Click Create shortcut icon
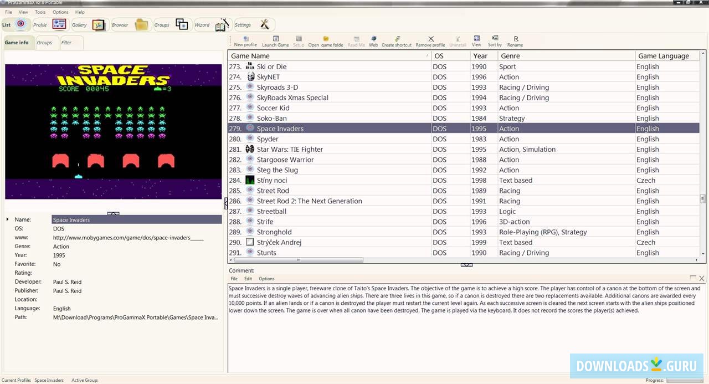This screenshot has width=709, height=384. pos(397,39)
